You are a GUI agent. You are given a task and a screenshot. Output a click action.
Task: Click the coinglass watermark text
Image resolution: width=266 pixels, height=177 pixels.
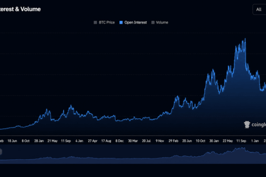[x=259, y=125]
